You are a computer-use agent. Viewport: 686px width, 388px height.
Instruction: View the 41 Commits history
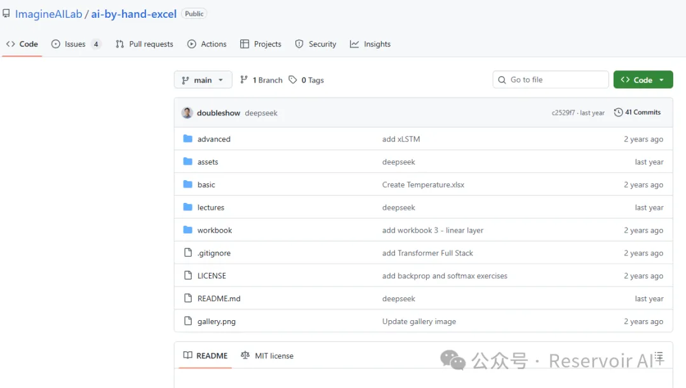pos(637,112)
